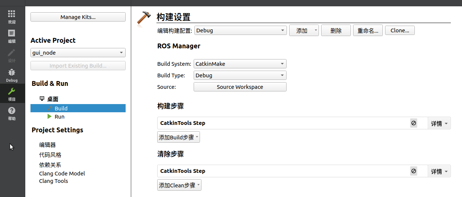Open 编辑器 project settings
The height and width of the screenshot is (197, 462).
point(48,145)
